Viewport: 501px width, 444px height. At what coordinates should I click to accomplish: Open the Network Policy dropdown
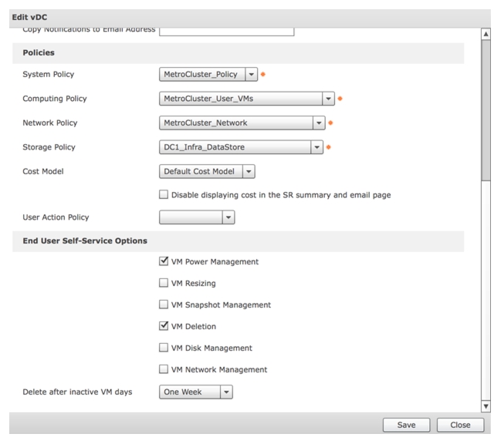point(242,123)
